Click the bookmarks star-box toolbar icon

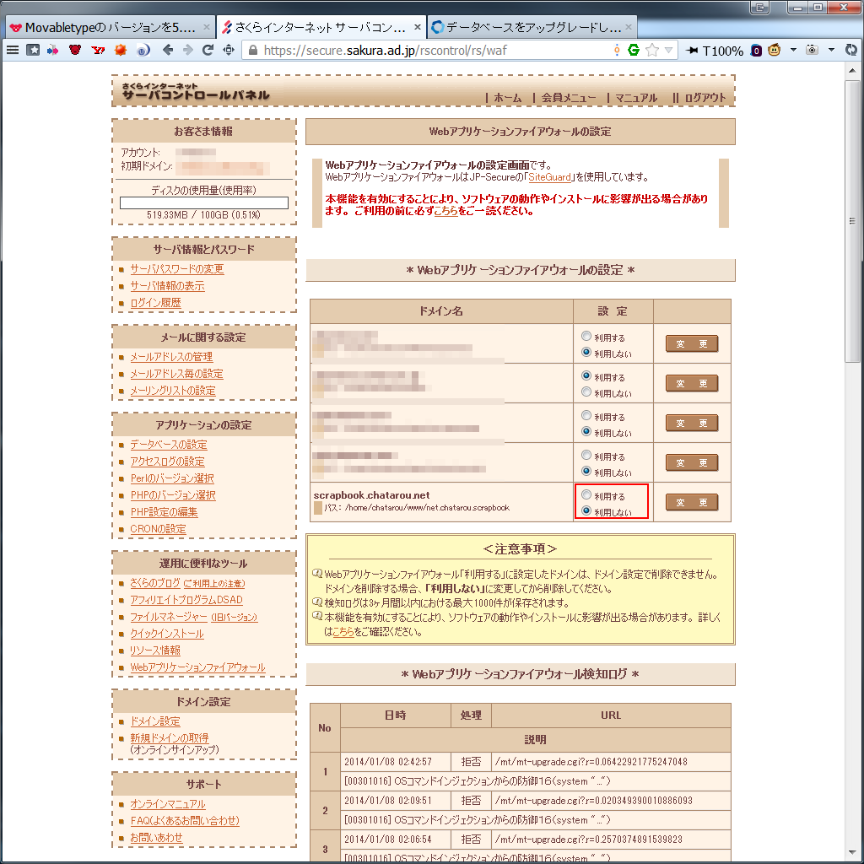click(33, 50)
